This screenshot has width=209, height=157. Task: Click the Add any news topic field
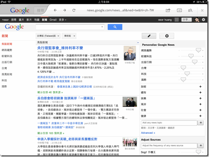(169, 123)
